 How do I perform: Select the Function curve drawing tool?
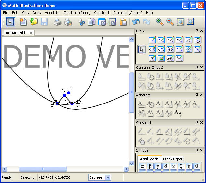tap(179, 58)
